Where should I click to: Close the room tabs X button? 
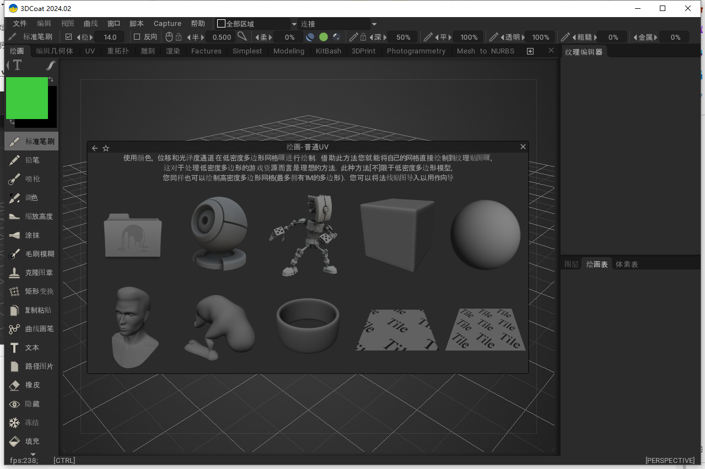(x=551, y=50)
